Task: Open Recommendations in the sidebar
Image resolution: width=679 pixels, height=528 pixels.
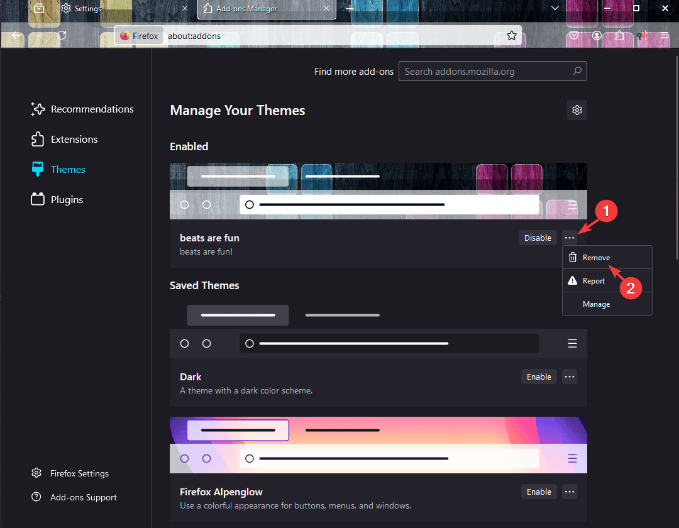Action: click(x=82, y=109)
